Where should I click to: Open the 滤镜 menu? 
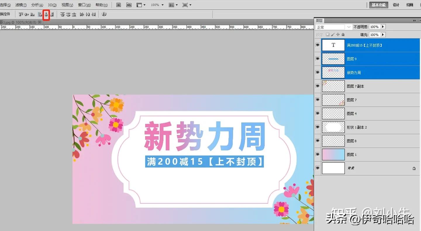pos(20,5)
